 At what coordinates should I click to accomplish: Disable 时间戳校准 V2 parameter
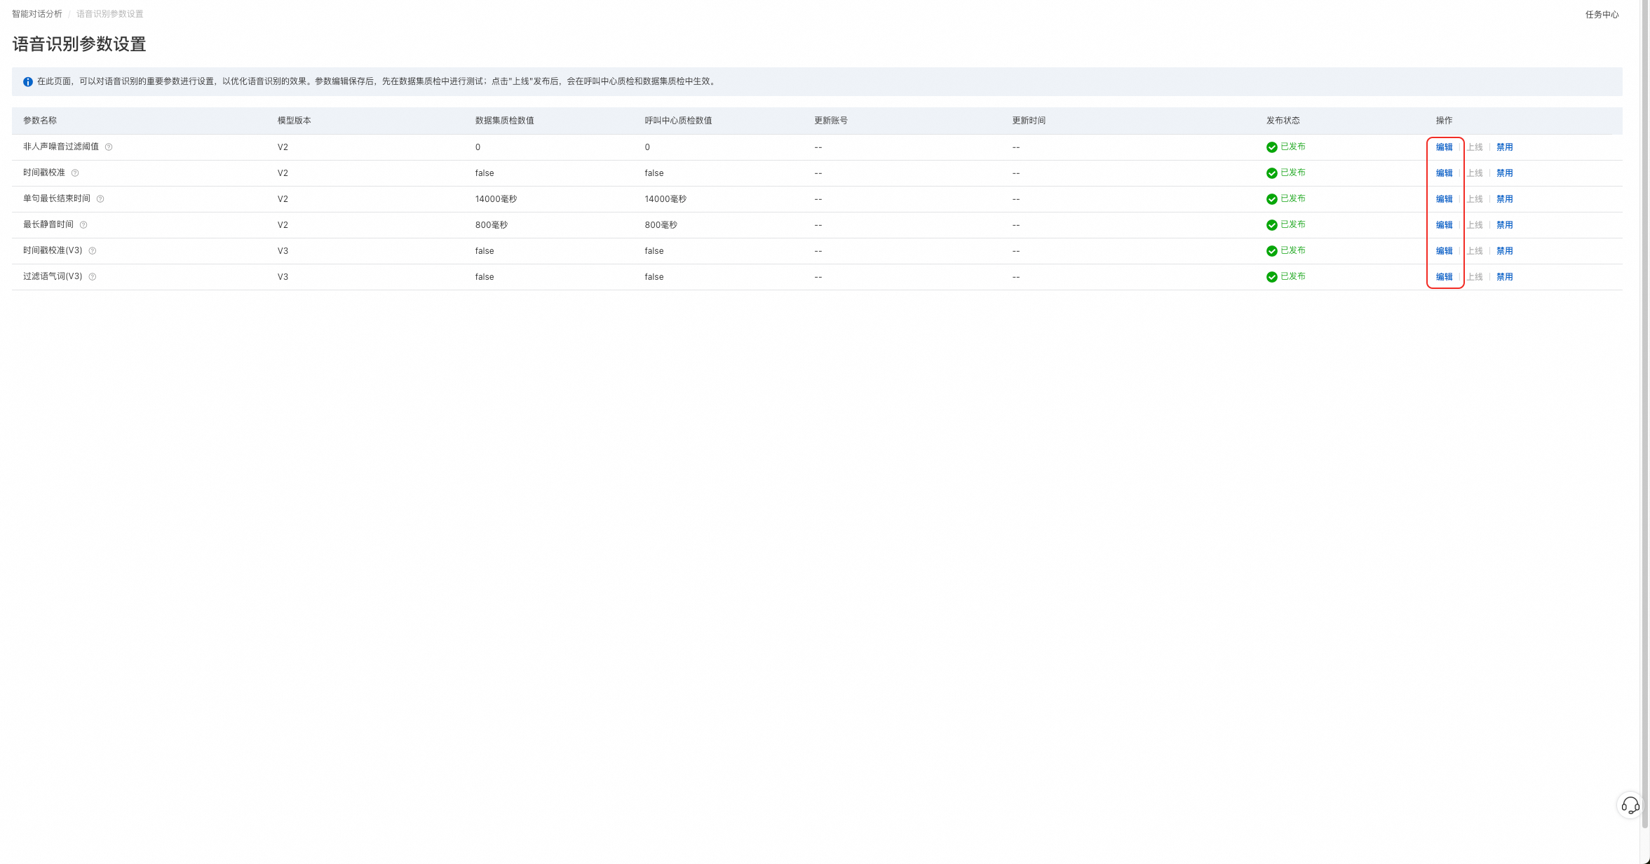[1504, 173]
